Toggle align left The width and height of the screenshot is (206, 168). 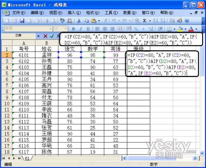point(97,29)
